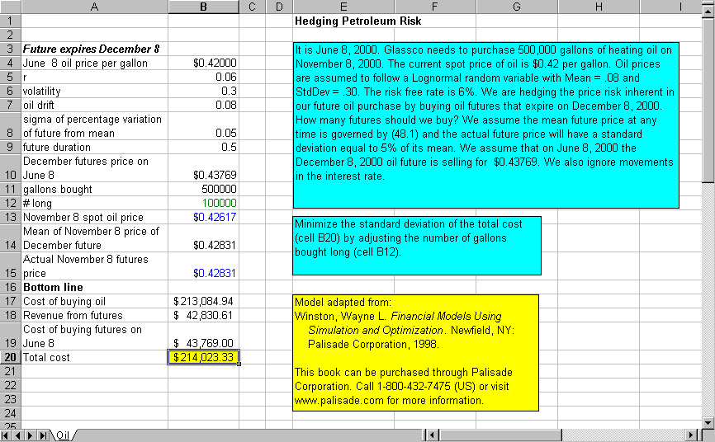Go to last sheet tab arrow
The height and width of the screenshot is (442, 715).
click(43, 435)
